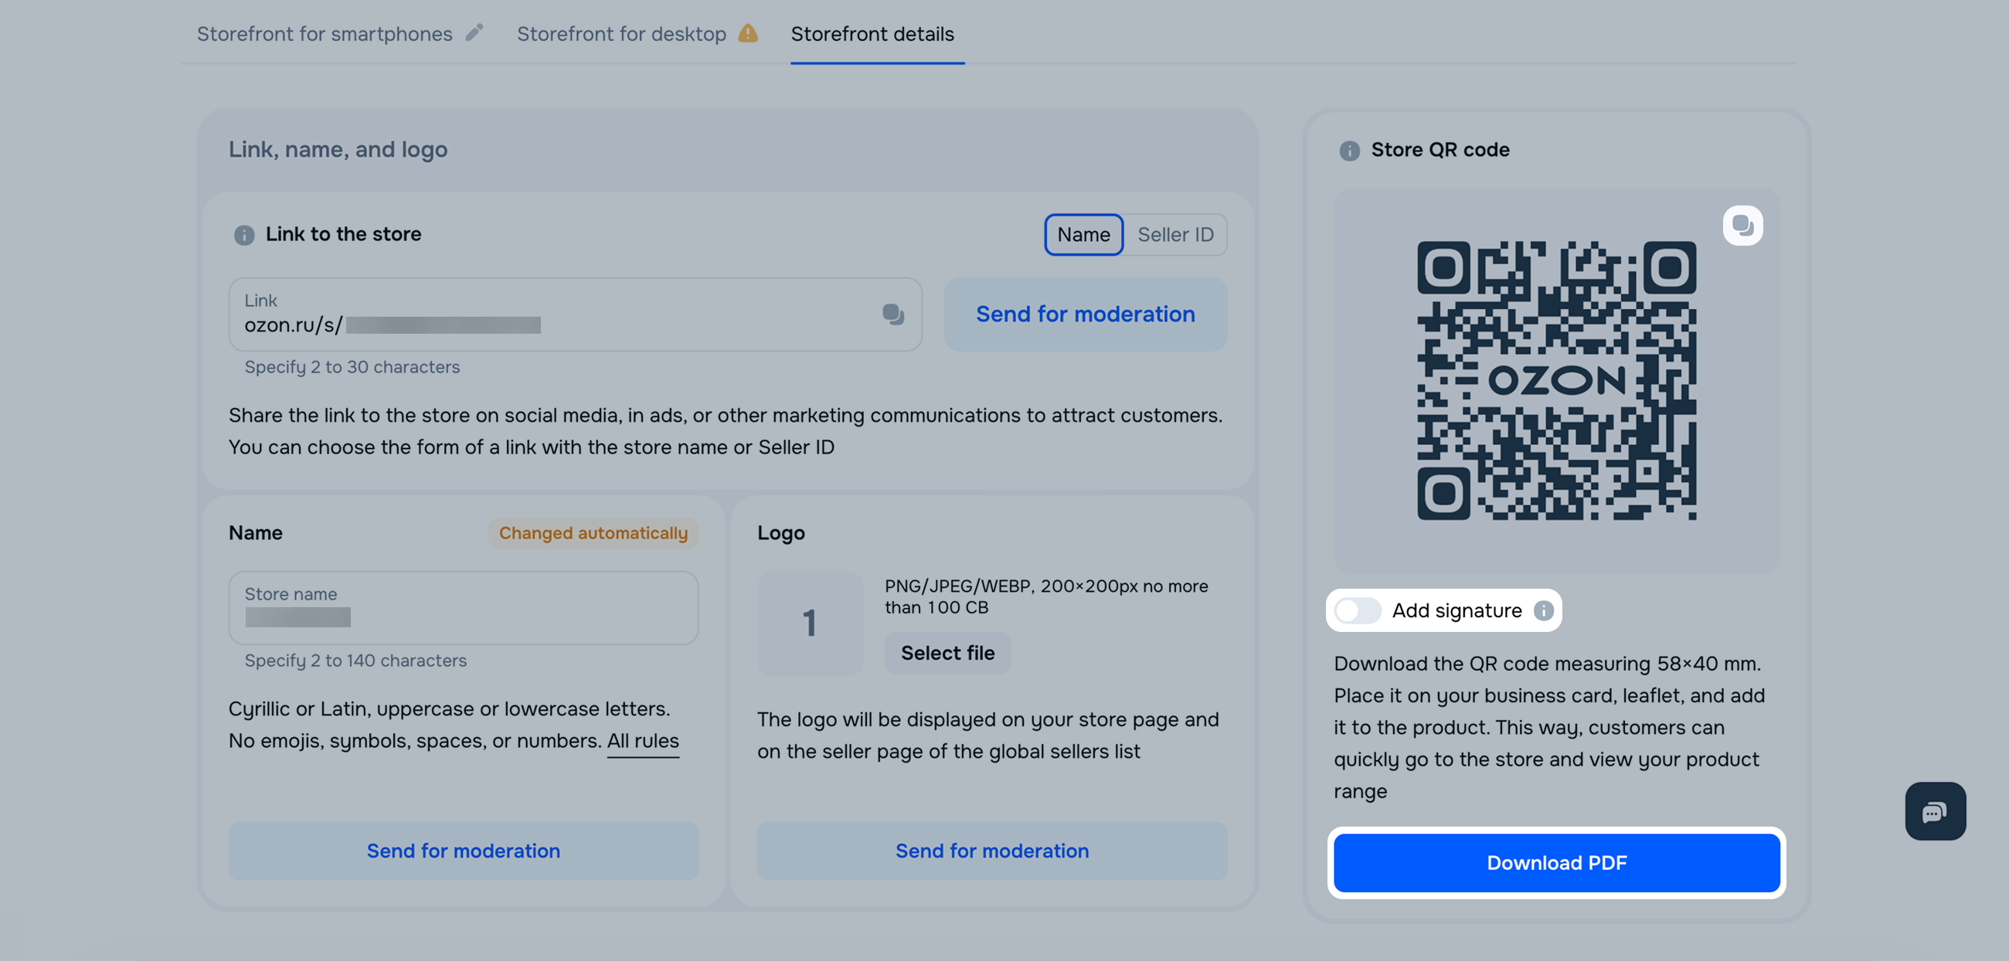Click the logo placeholder thumbnail

click(x=811, y=623)
